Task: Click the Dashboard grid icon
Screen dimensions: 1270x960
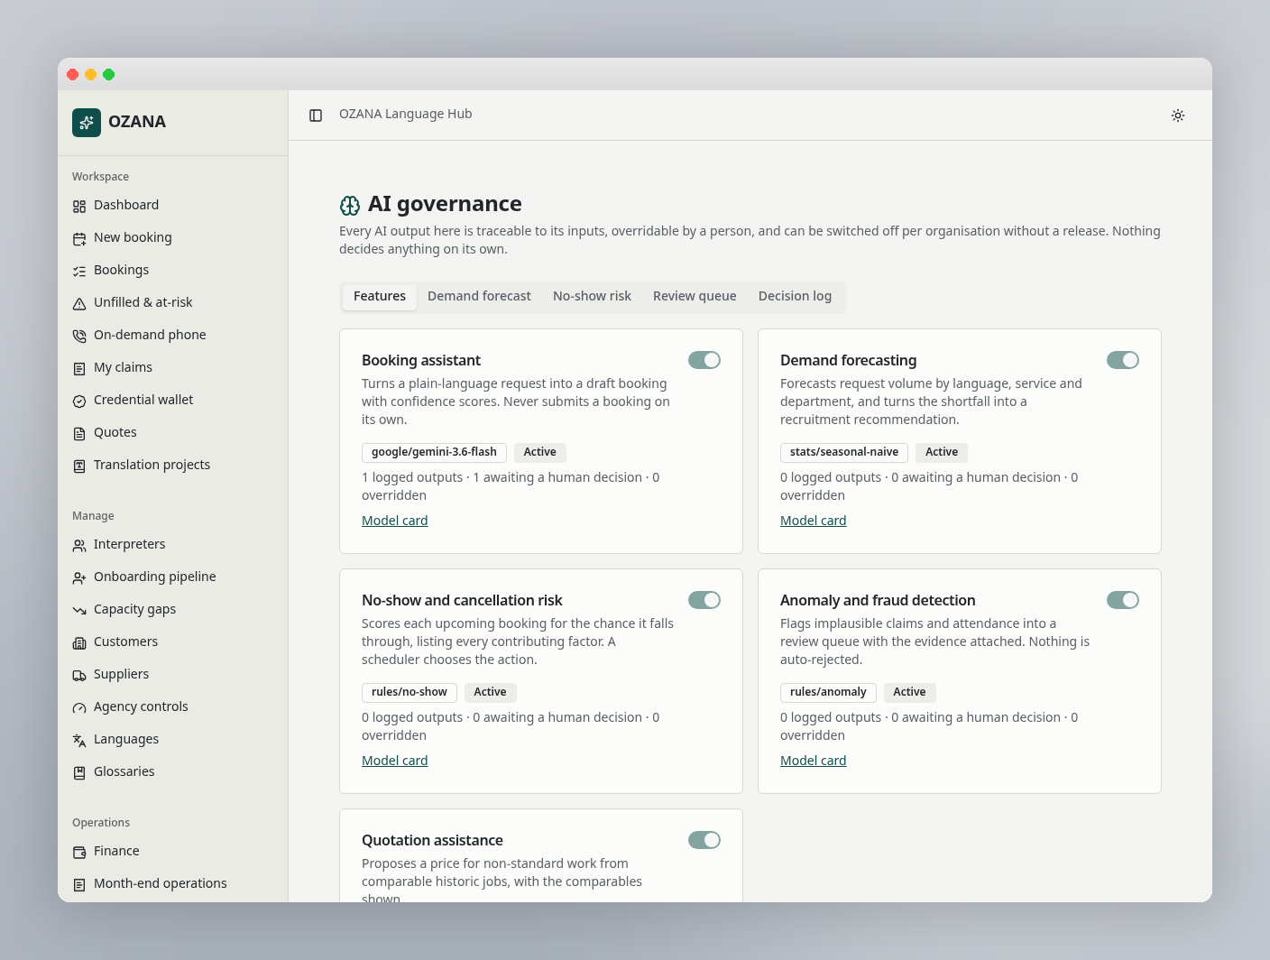Action: (79, 207)
